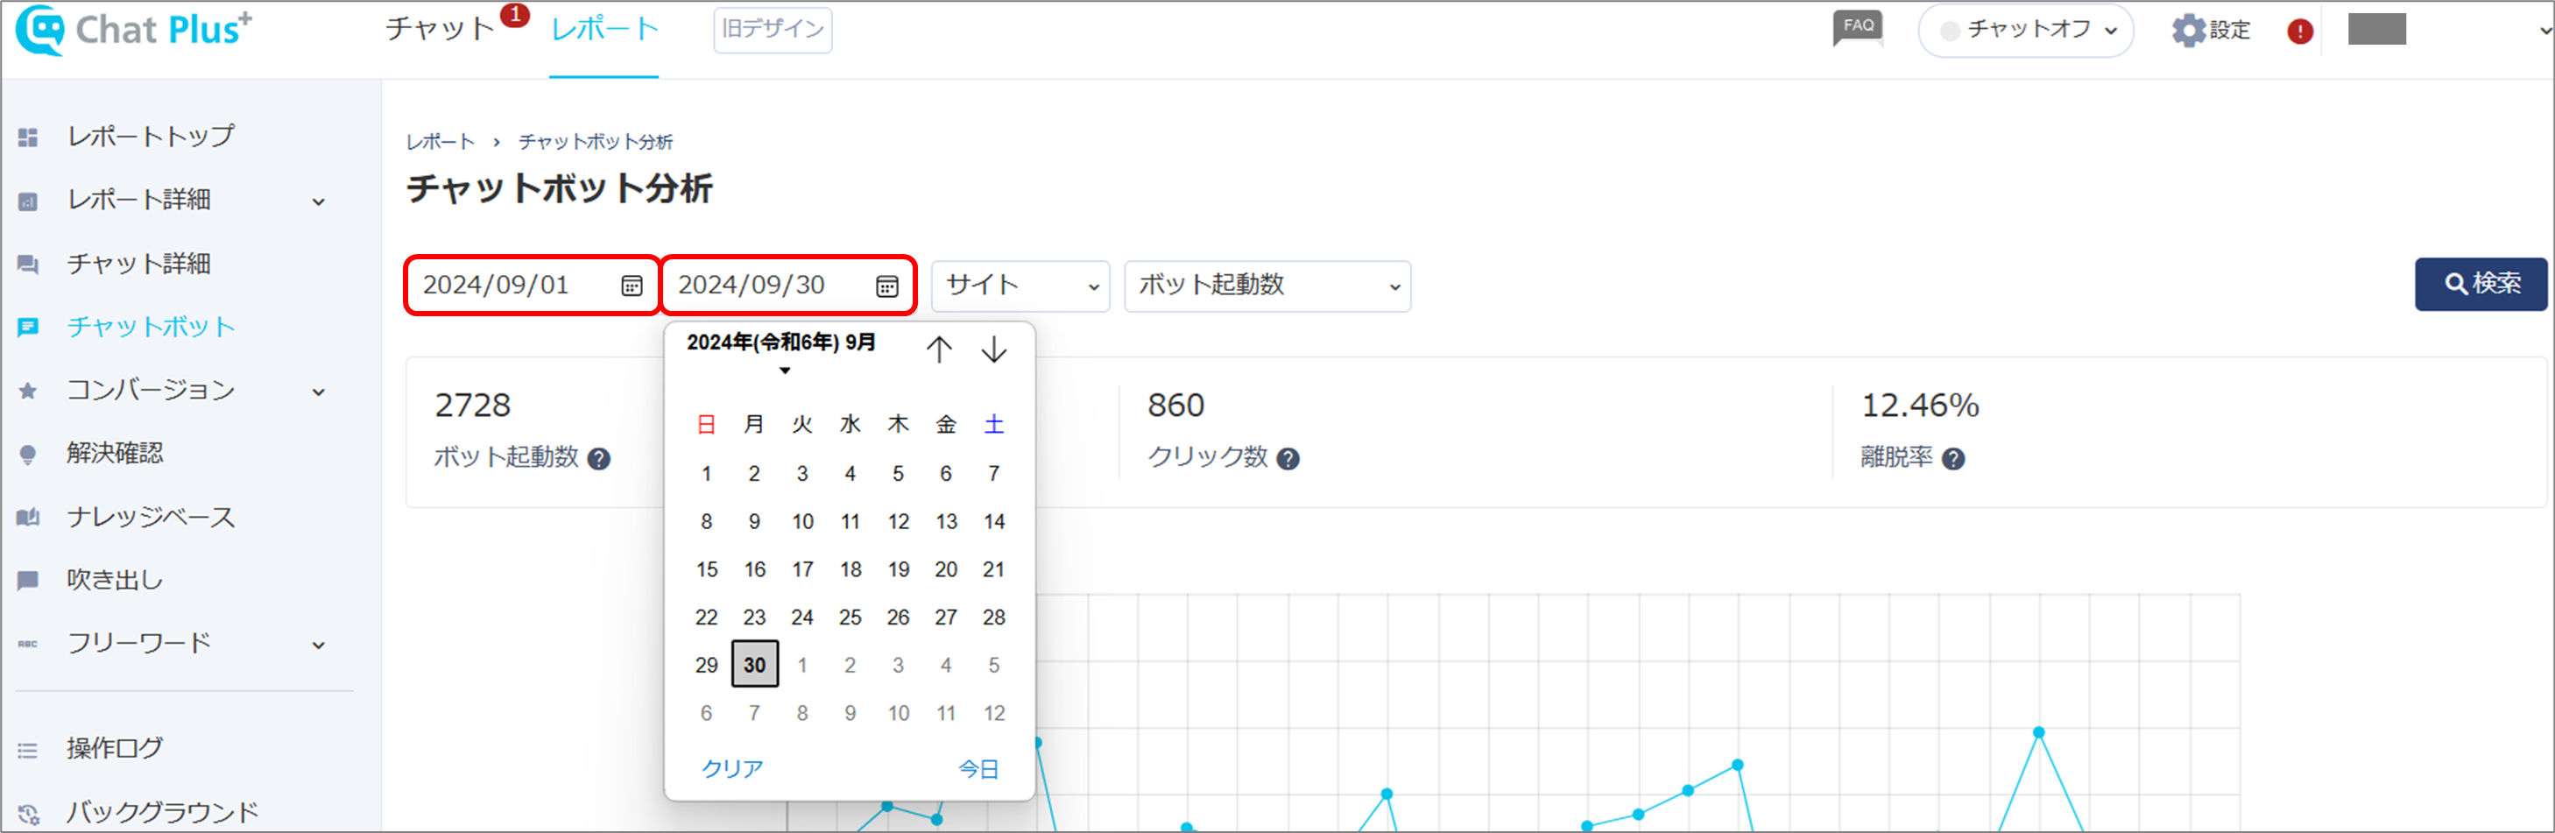
Task: Click the 解決確認 lightbulb icon
Action: (x=28, y=455)
